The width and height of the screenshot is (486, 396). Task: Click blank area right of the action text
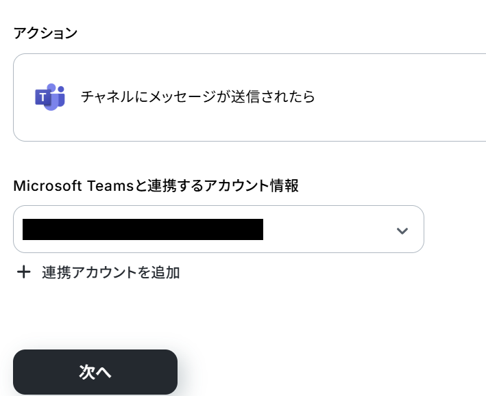tap(400, 97)
